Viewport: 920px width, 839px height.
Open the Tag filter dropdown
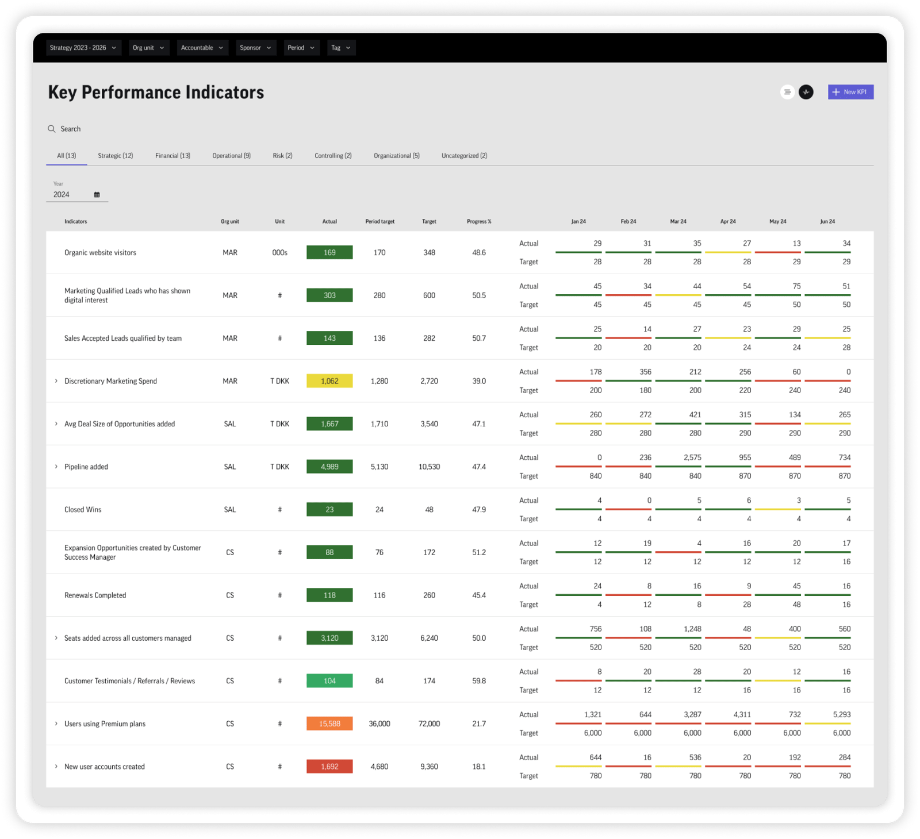[341, 48]
